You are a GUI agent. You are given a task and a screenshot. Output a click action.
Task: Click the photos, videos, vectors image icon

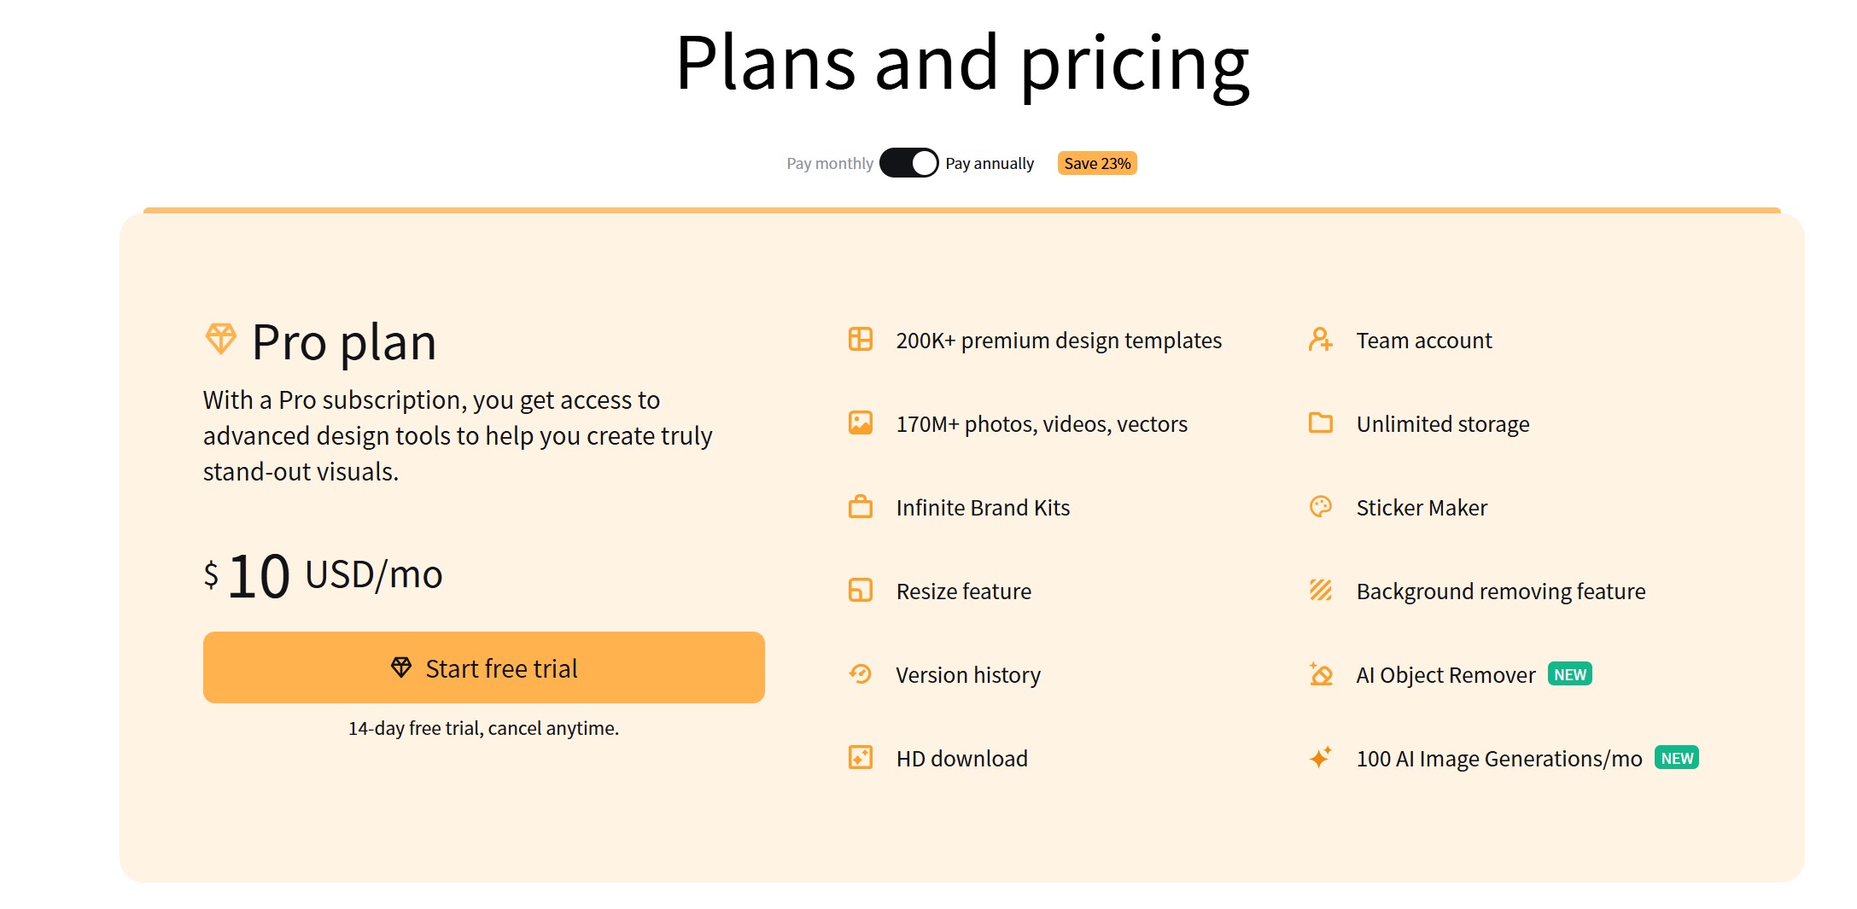point(861,422)
